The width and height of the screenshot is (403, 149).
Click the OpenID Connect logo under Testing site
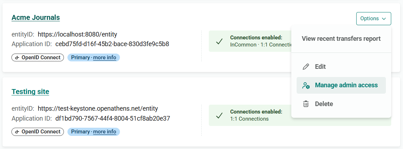point(17,132)
